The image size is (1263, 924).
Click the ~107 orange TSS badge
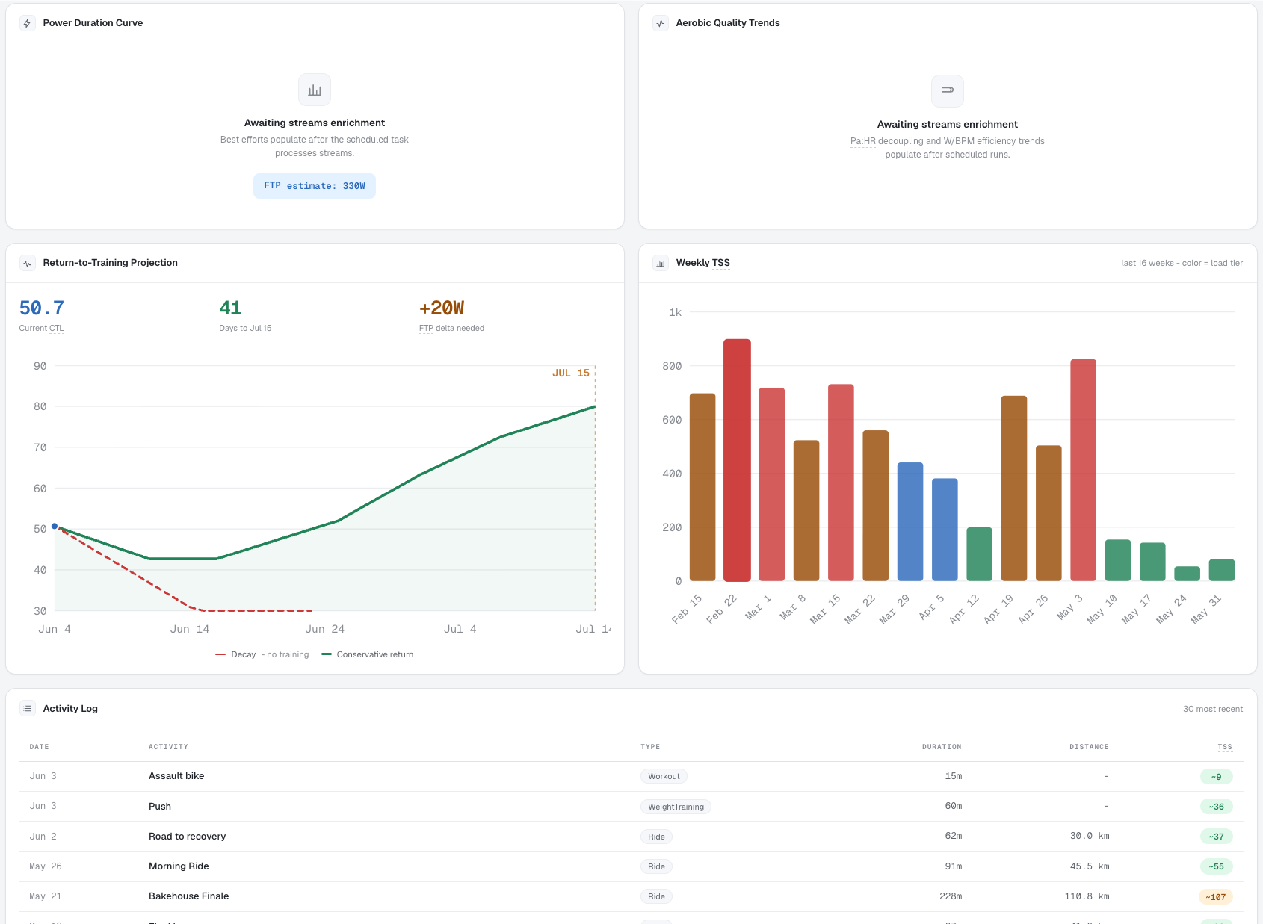[x=1216, y=897]
